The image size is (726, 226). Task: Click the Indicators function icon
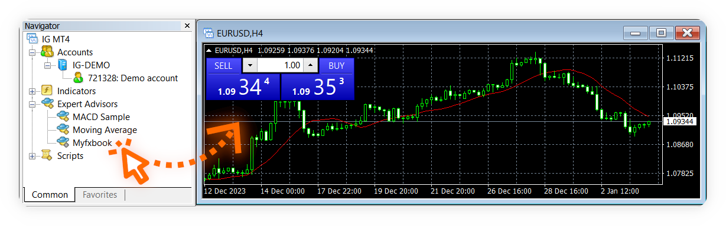(x=47, y=91)
